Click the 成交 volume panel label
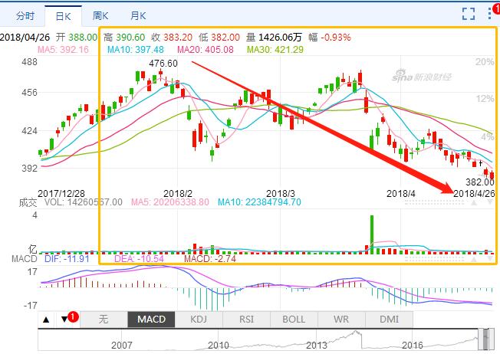The image size is (500, 354). click(x=28, y=202)
